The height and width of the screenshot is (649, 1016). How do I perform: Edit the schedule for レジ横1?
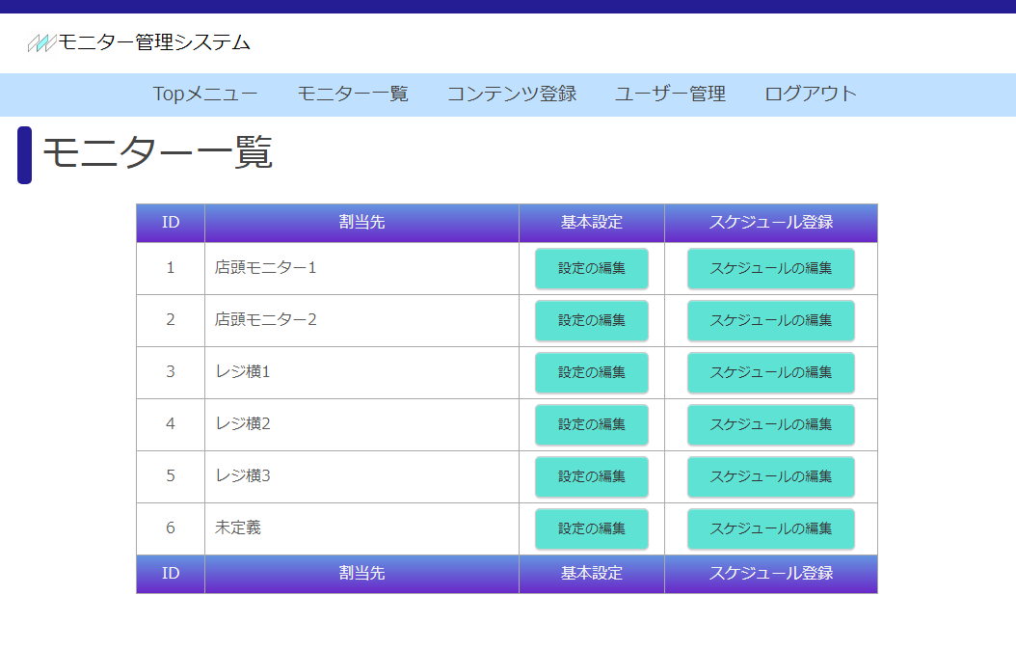[x=771, y=372]
